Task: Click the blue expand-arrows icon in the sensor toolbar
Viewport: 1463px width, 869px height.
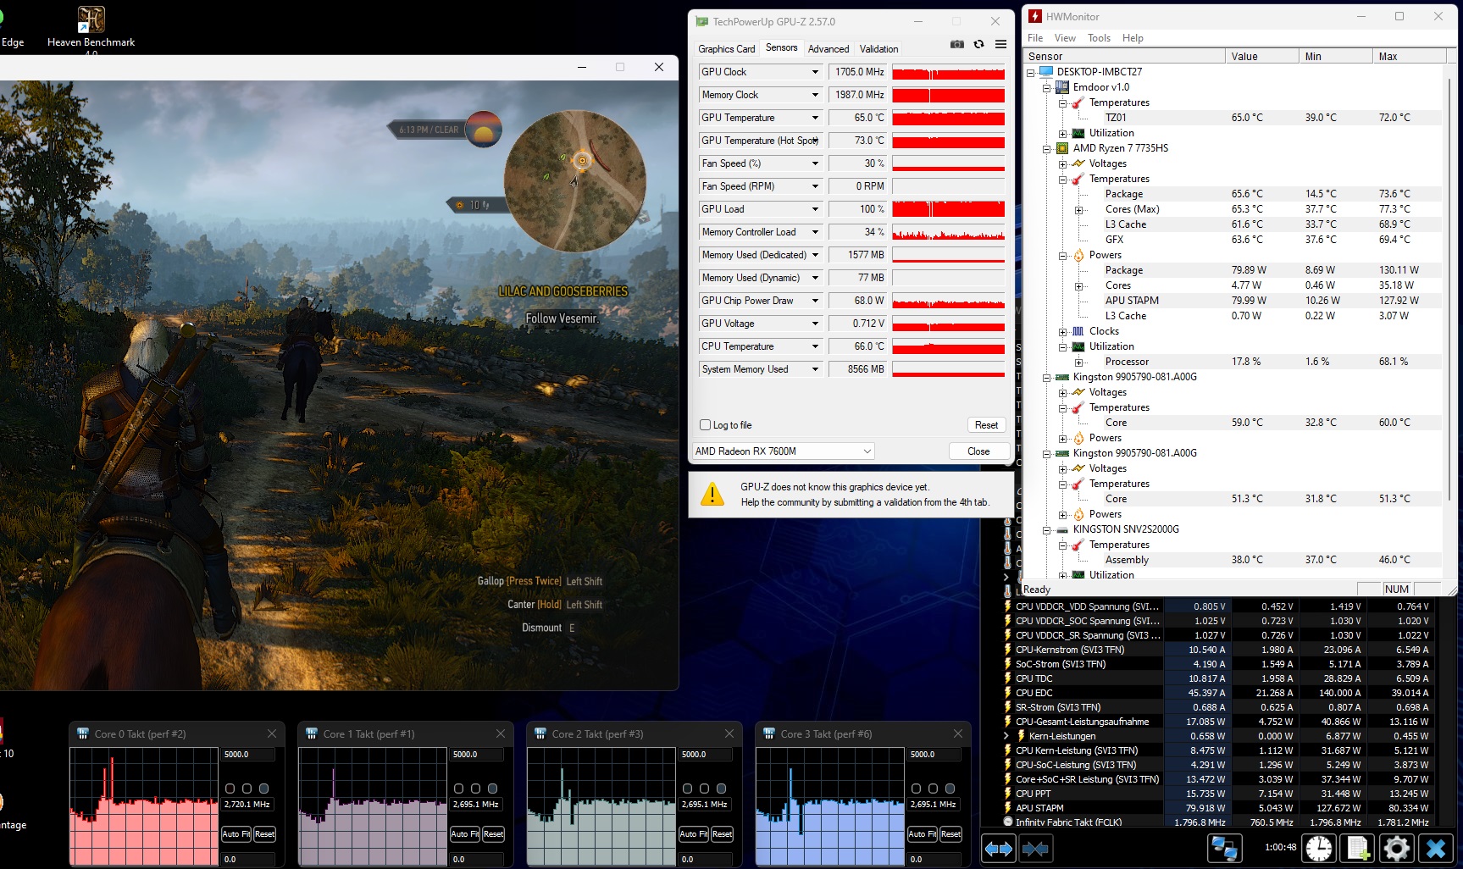Action: pos(999,848)
